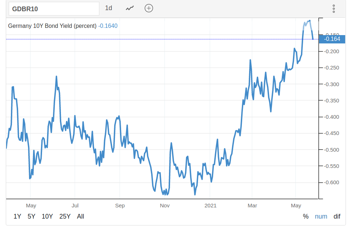Select the 1Y time range
This screenshot has width=351, height=228.
[17, 216]
